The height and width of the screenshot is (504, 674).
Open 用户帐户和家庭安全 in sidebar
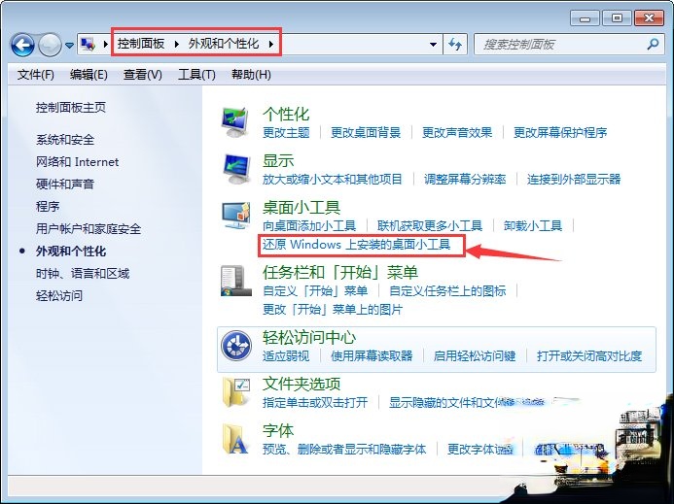(89, 229)
